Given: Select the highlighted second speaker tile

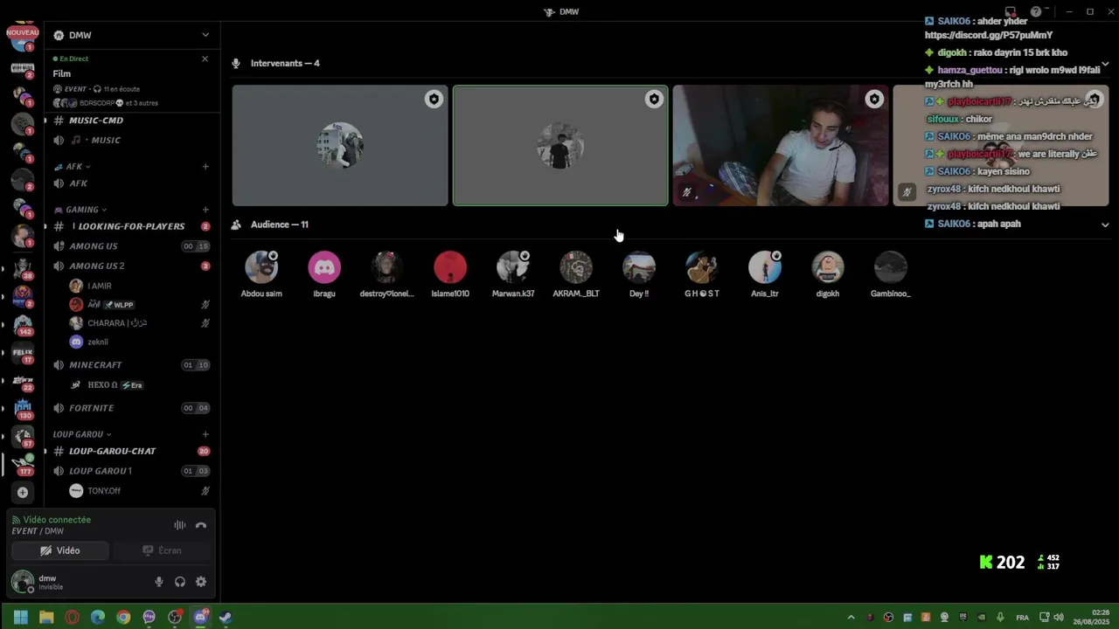Looking at the screenshot, I should (x=560, y=146).
